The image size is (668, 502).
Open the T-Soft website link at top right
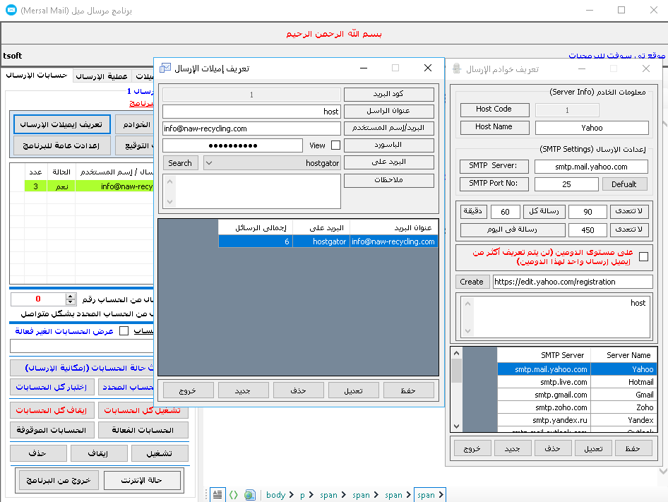pyautogui.click(x=617, y=55)
